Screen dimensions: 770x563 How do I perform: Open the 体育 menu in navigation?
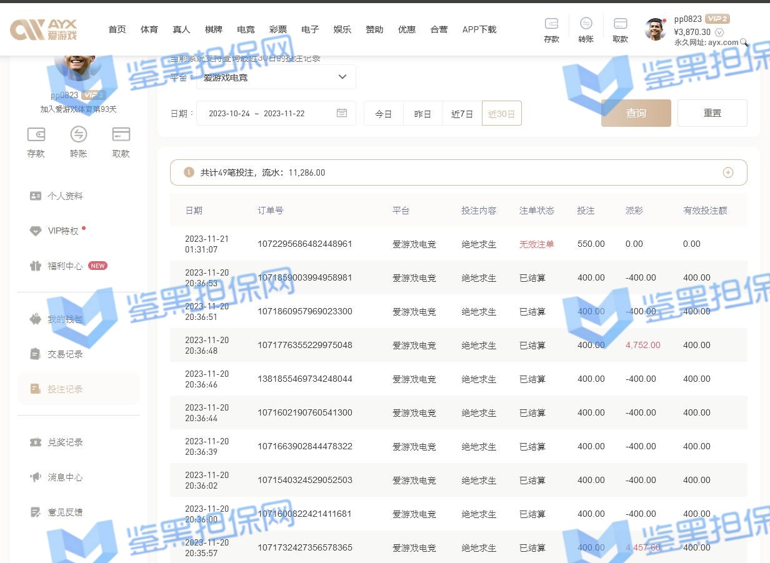149,29
